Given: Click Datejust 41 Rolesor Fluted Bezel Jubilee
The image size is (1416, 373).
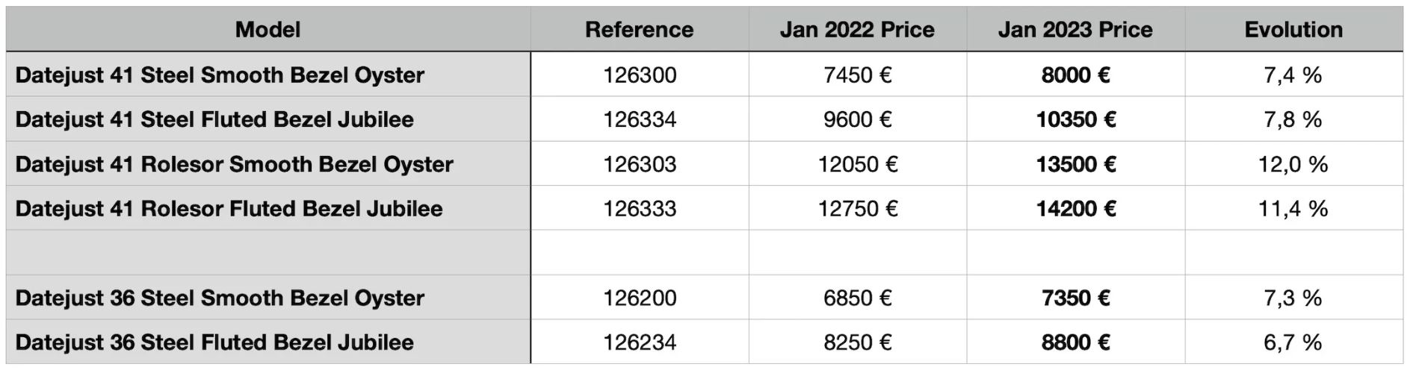Looking at the screenshot, I should tap(229, 209).
